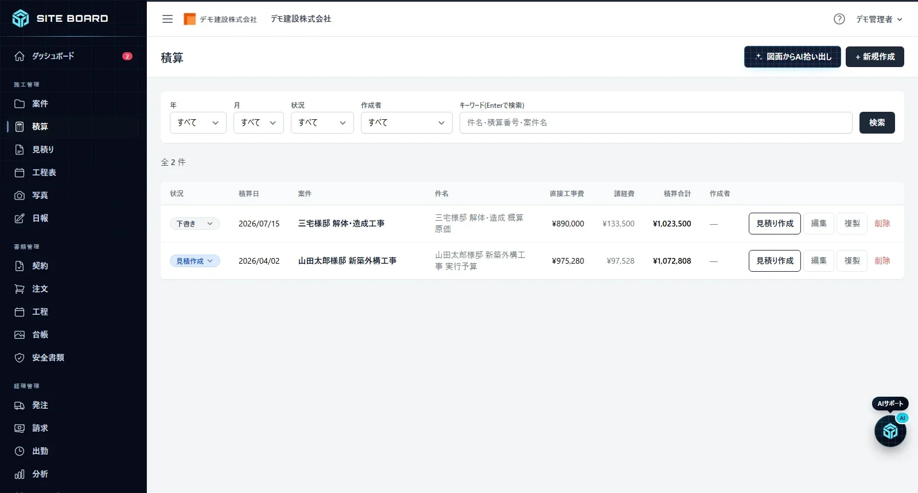
Task: Click the 契約 document icon
Action: pos(20,266)
